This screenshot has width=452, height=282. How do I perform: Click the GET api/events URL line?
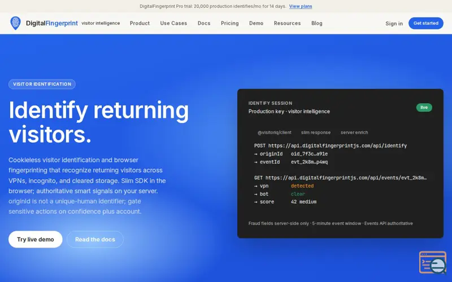(341, 178)
